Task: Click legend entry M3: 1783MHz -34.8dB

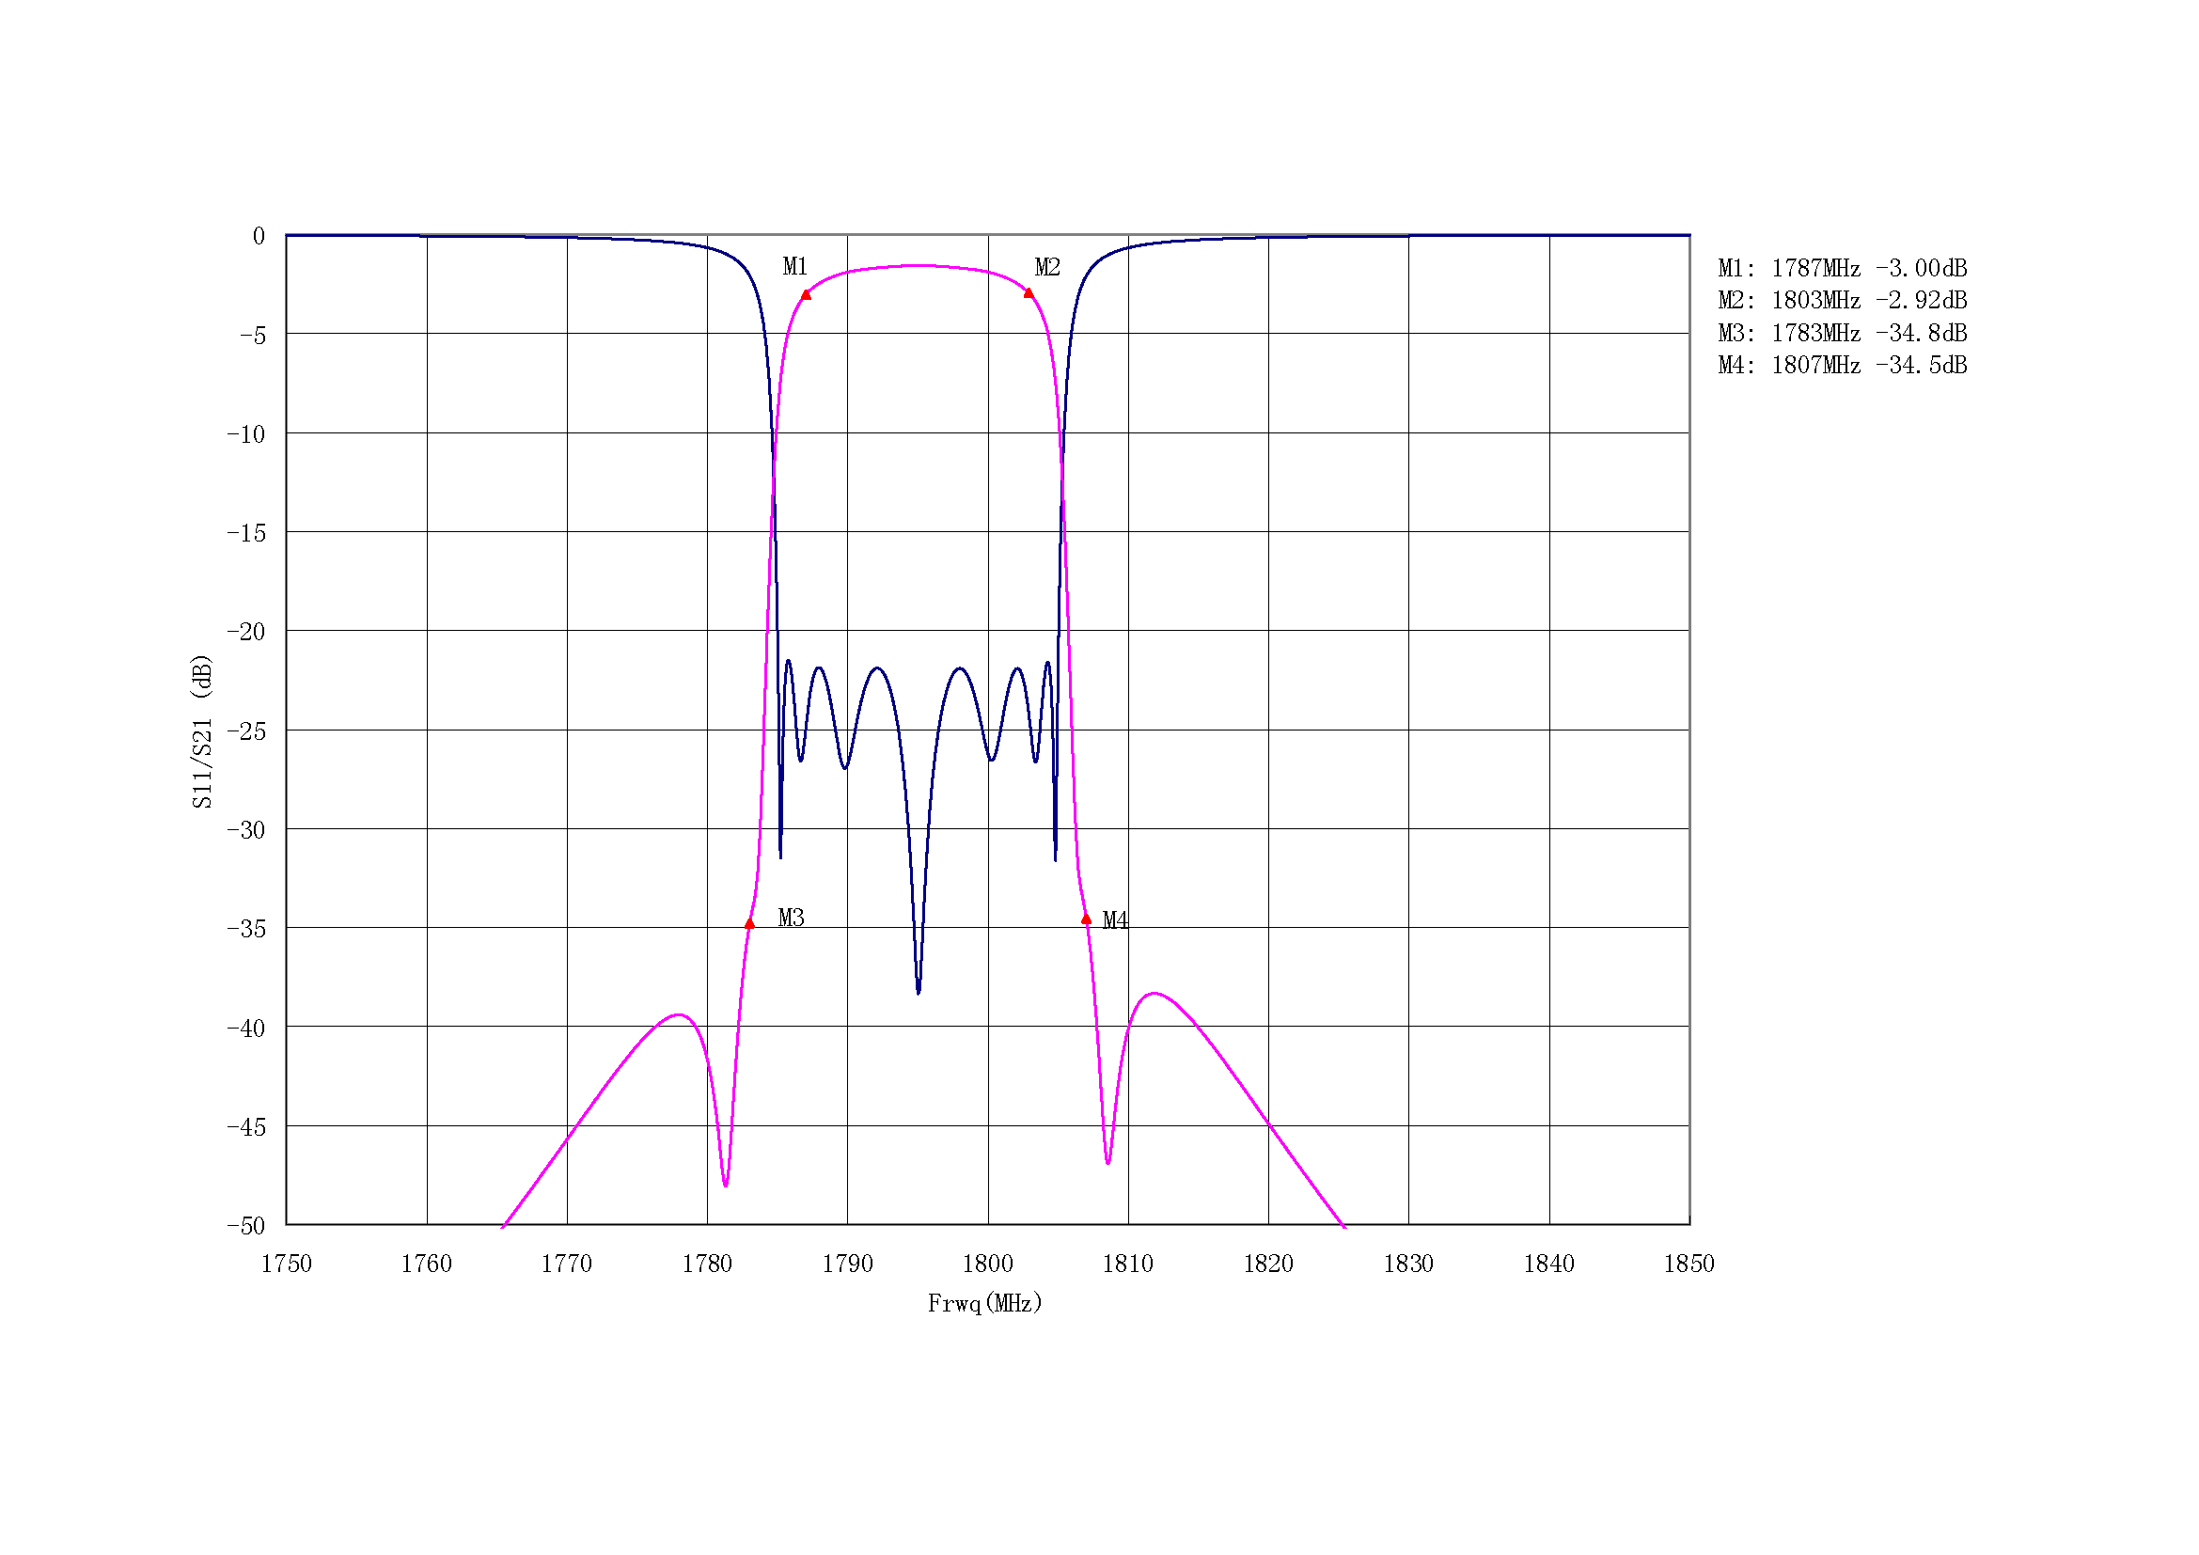Action: pos(1842,333)
